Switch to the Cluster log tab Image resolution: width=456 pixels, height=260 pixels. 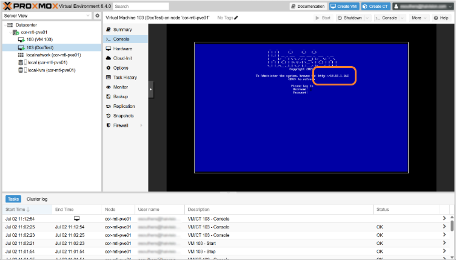pos(37,199)
